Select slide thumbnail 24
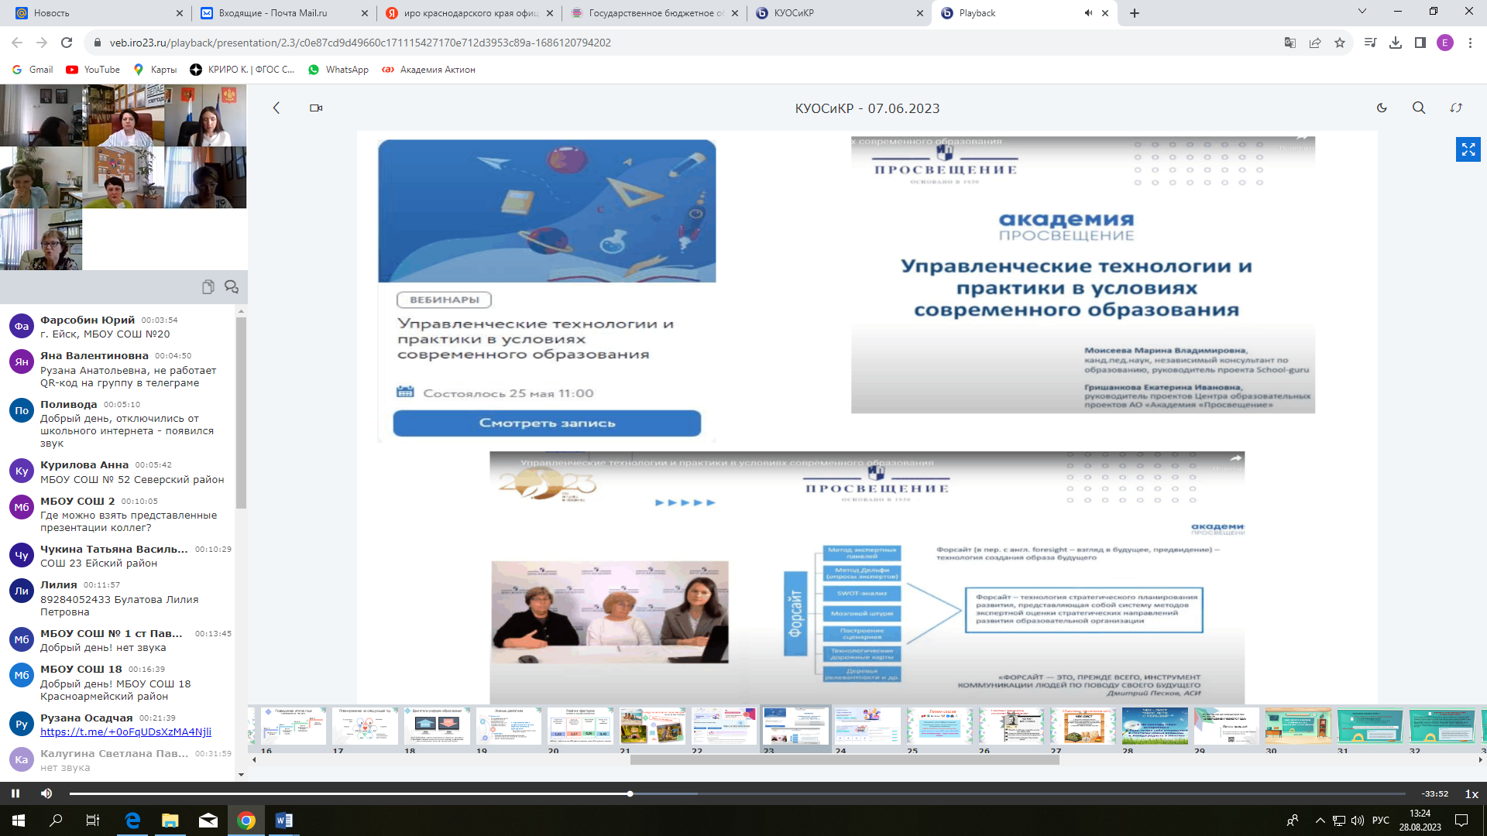 coord(867,726)
